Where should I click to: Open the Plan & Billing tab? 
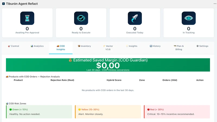[x=179, y=48]
